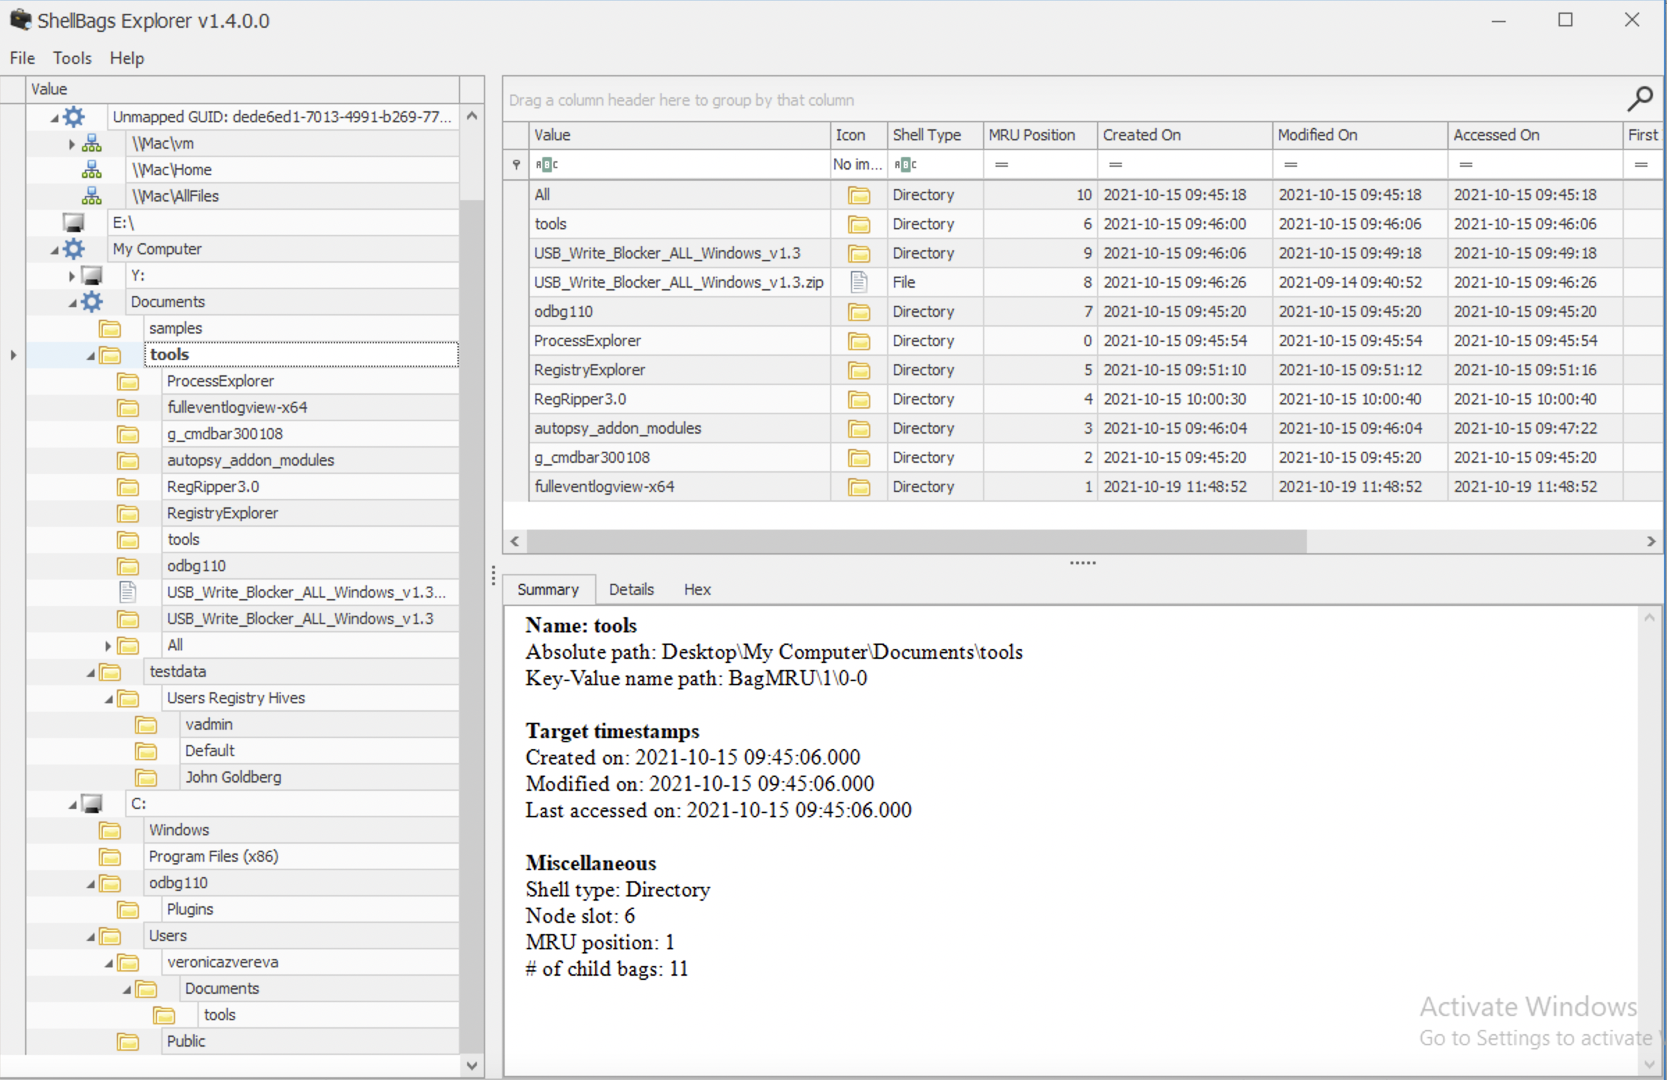Click the network icon beside \\Mac\AllFiles
The width and height of the screenshot is (1667, 1080).
[92, 196]
